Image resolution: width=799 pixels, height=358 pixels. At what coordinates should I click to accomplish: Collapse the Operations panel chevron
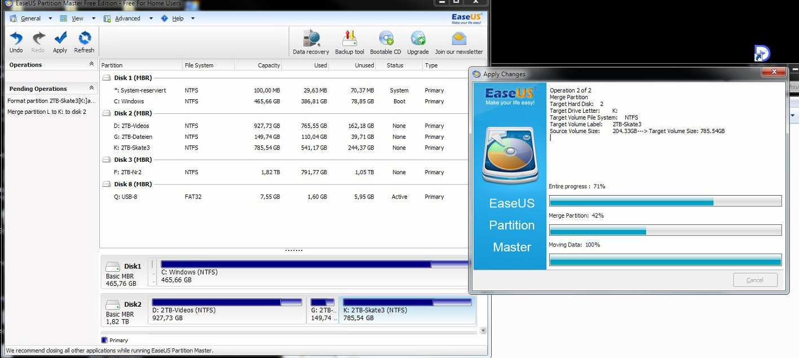point(91,64)
